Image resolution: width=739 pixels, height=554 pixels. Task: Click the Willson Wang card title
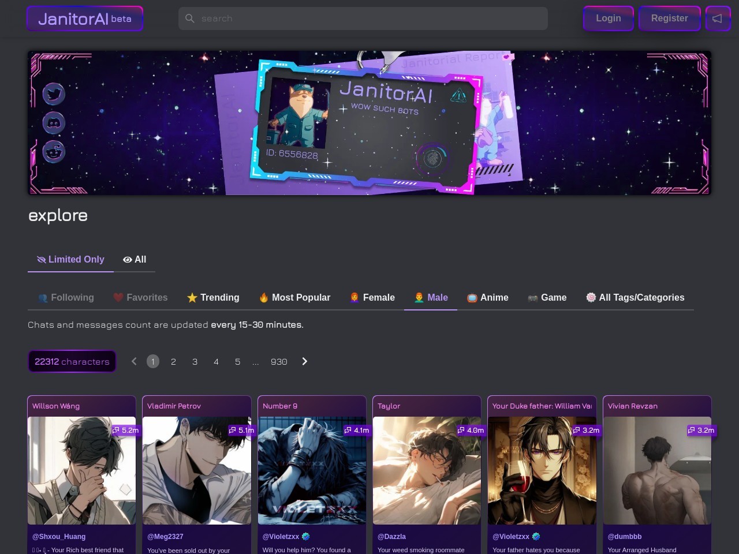[x=56, y=406]
